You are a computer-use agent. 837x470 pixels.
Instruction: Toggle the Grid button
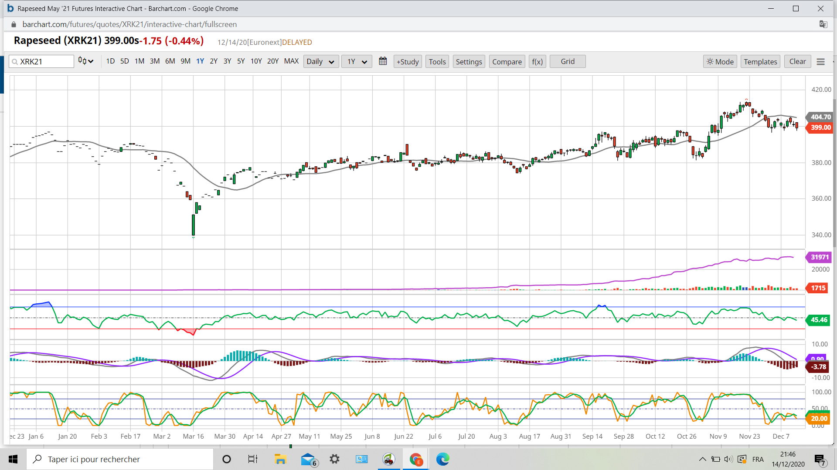567,61
